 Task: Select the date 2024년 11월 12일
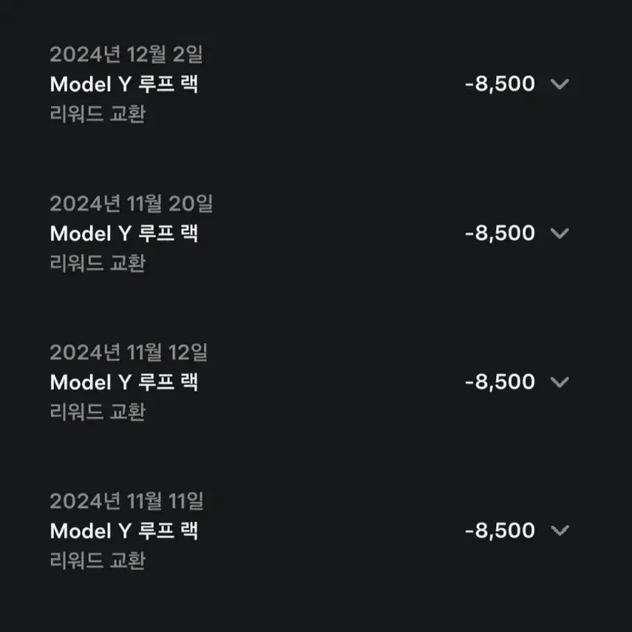pyautogui.click(x=129, y=352)
